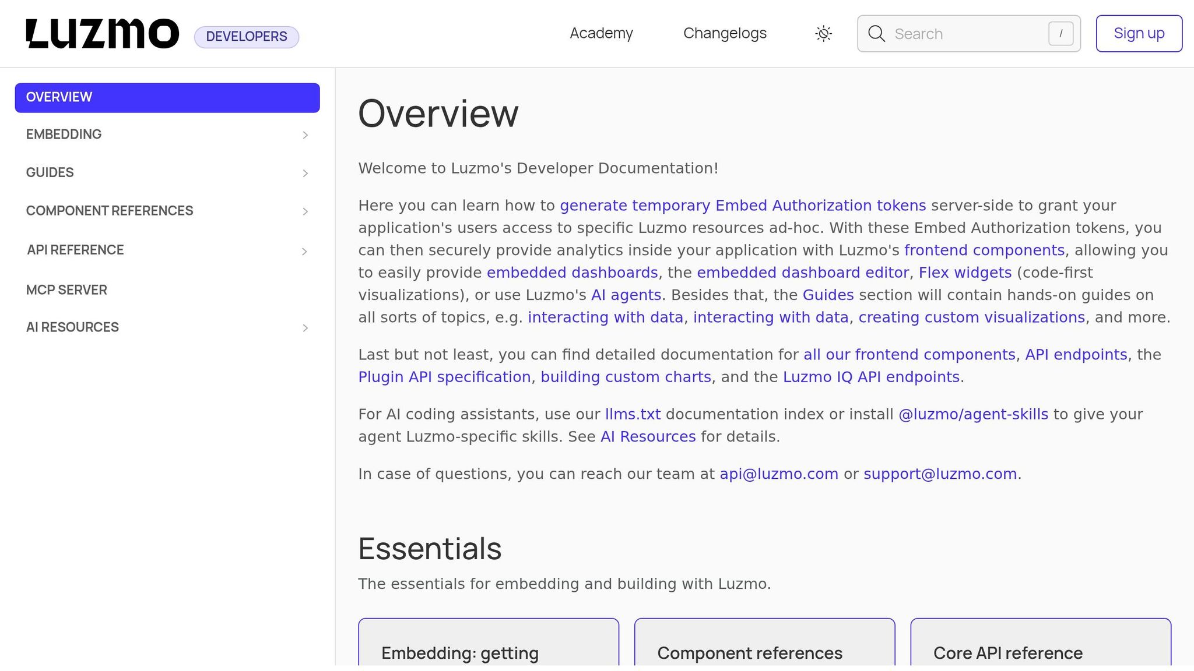Follow the 'AI Resources' inline link
This screenshot has height=671, width=1194.
pos(648,437)
